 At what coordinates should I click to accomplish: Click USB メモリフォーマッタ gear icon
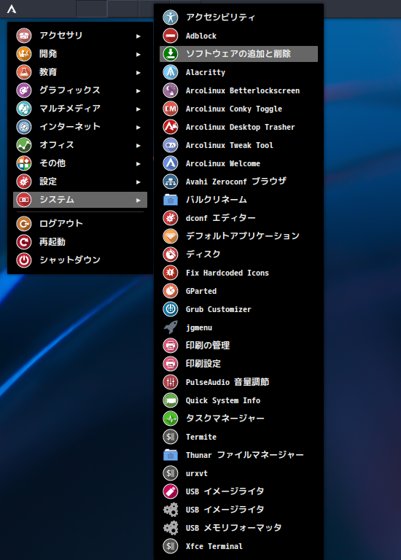tap(171, 528)
